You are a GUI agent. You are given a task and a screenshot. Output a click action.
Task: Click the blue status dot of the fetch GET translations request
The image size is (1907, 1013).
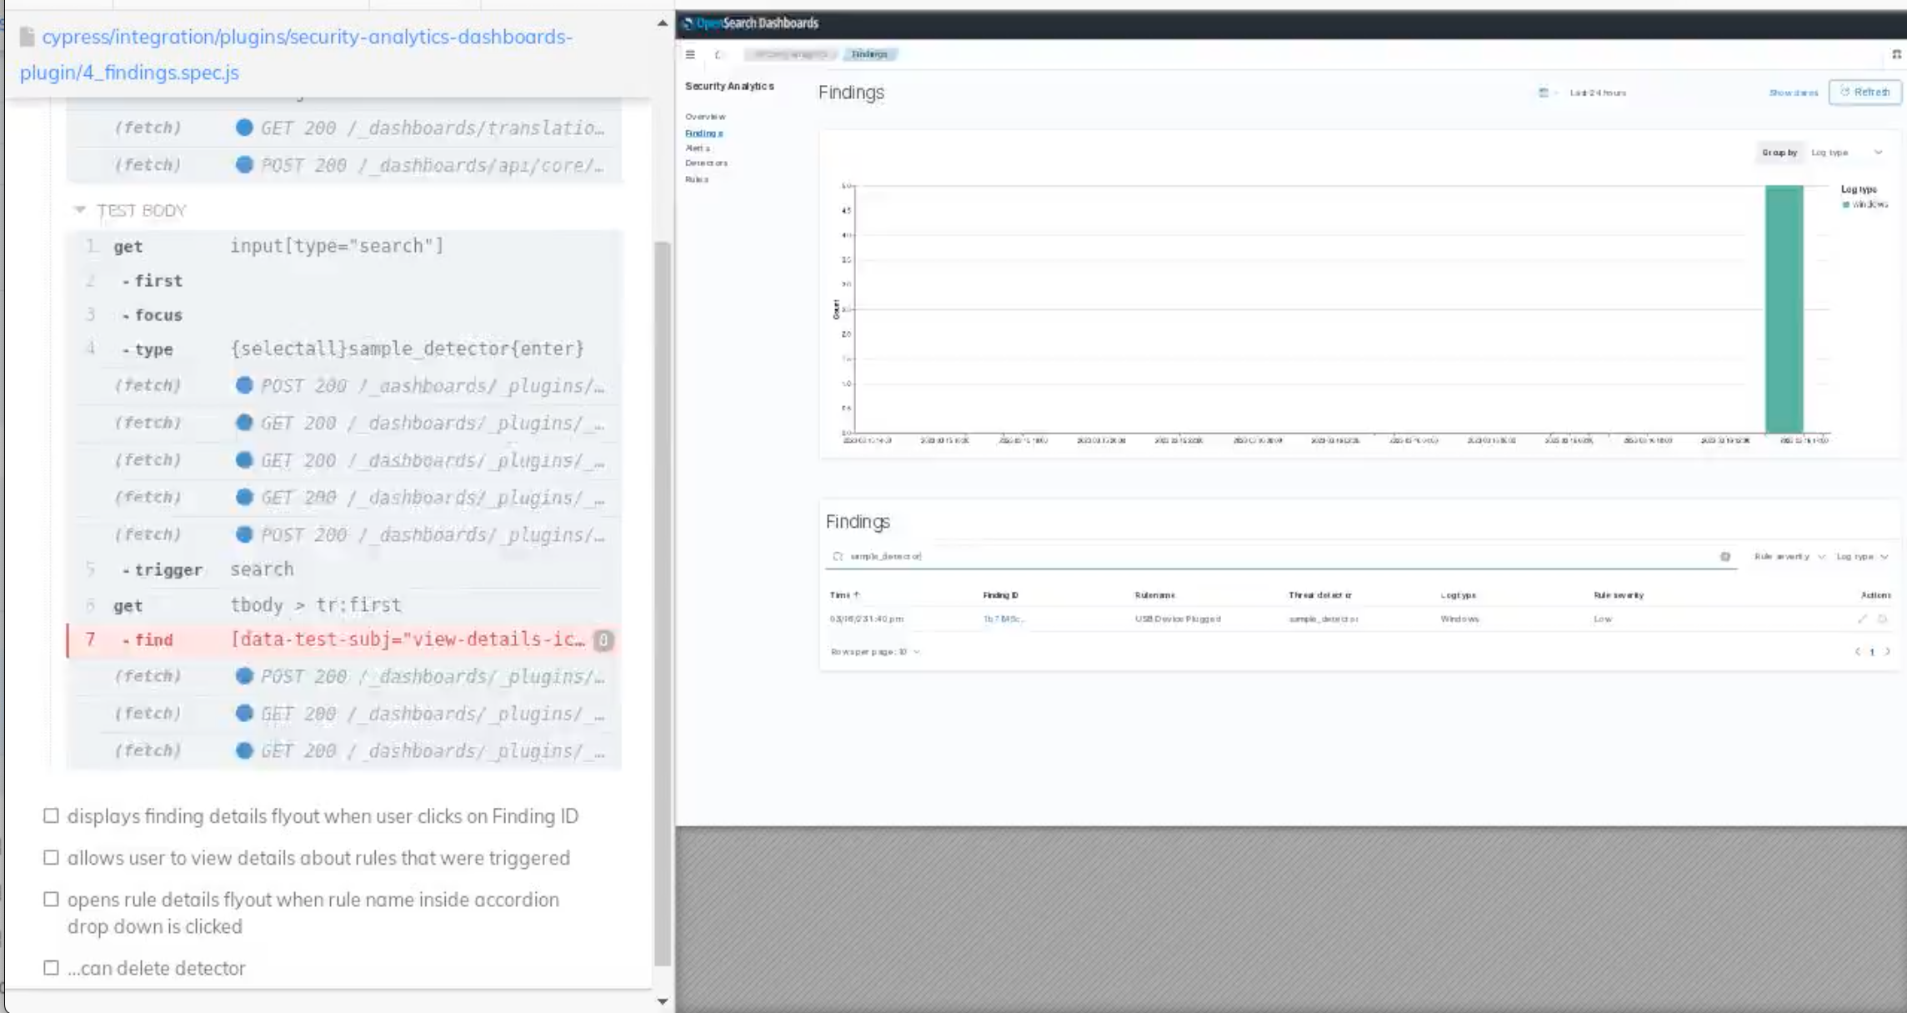point(244,128)
